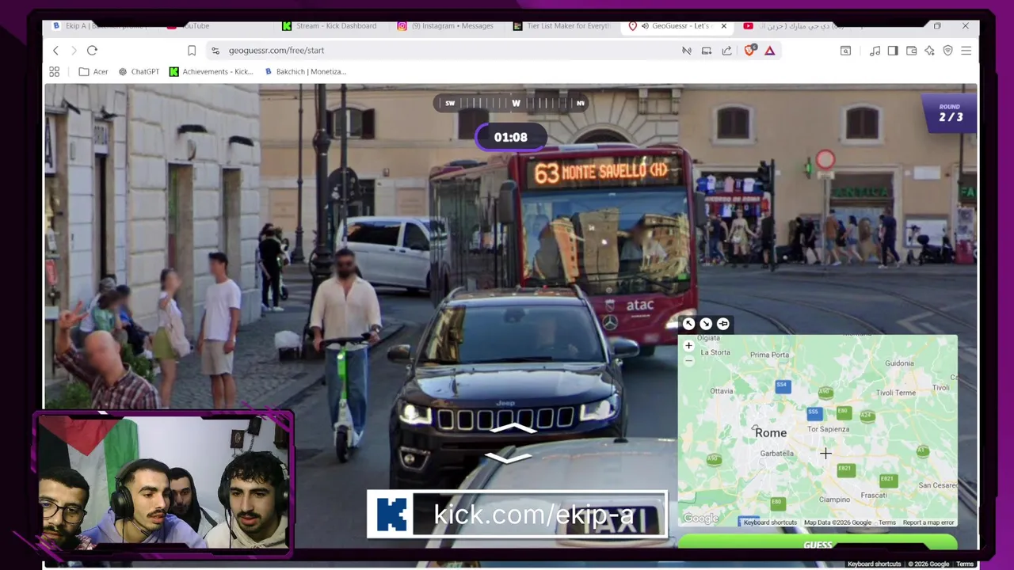Toggle the browser sidebar panel icon
This screenshot has width=1014, height=570.
point(893,51)
